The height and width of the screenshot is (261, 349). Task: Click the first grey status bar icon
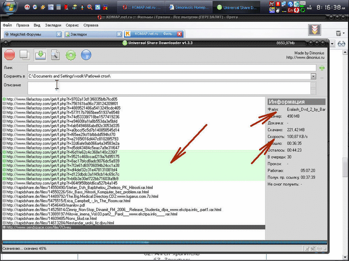[307, 249]
